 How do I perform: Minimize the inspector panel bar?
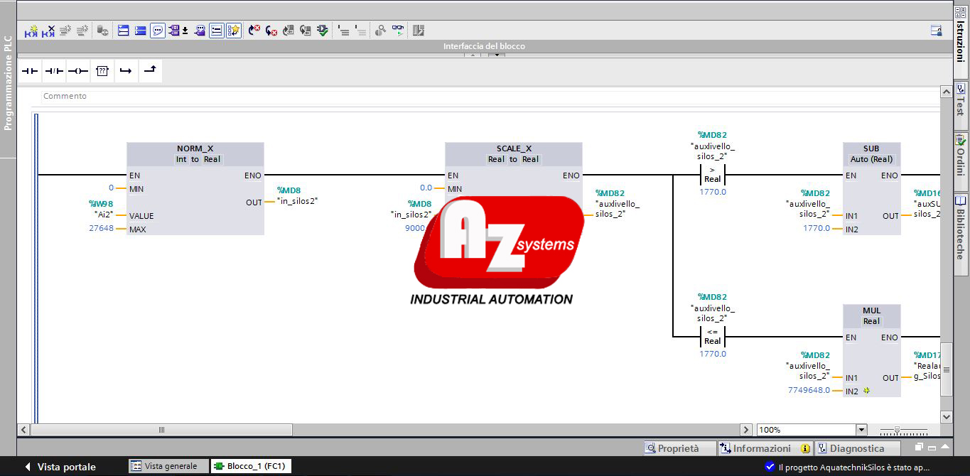932,448
